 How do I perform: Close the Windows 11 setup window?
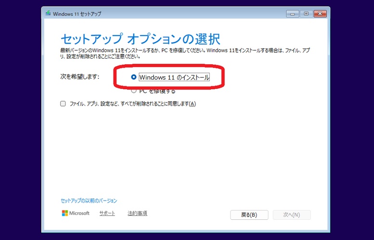click(320, 14)
